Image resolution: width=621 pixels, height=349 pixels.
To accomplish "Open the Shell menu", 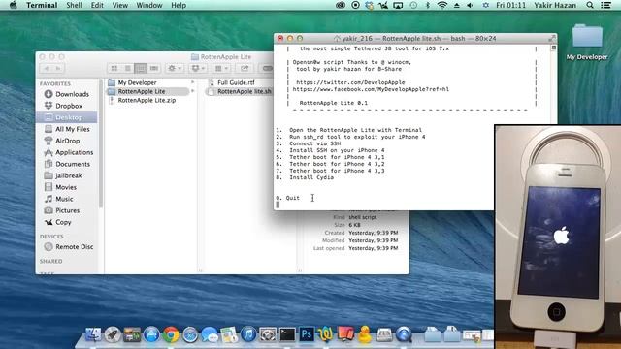I will pyautogui.click(x=74, y=5).
